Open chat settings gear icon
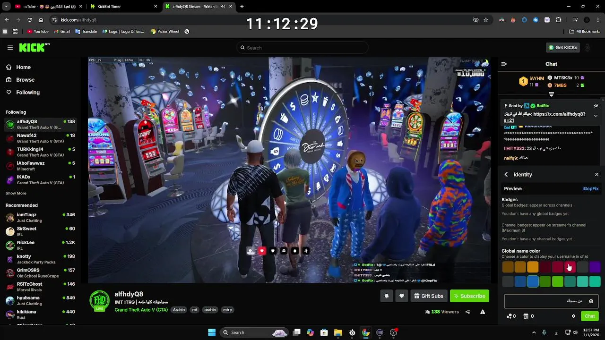Image resolution: width=605 pixels, height=340 pixels. point(573,316)
